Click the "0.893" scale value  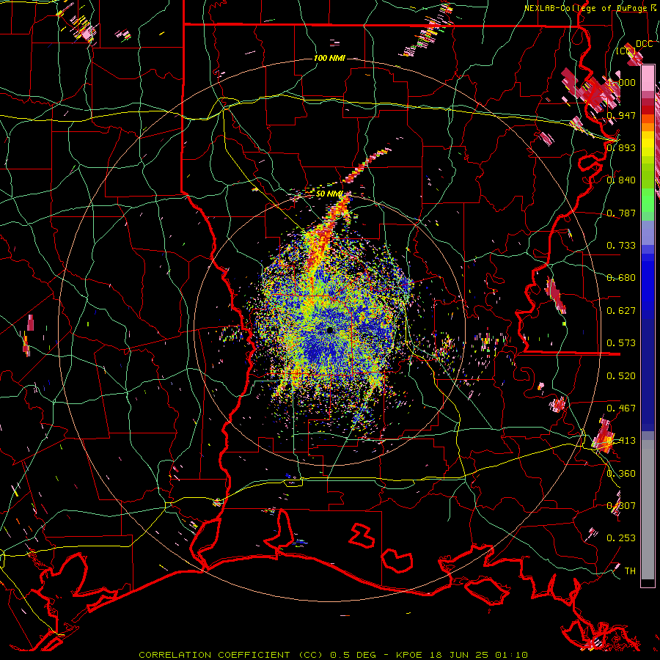[x=621, y=147]
